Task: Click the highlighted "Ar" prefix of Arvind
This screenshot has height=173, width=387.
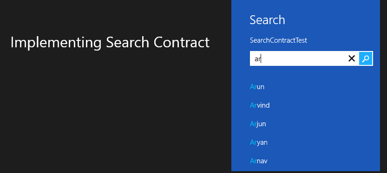Action: [x=253, y=105]
